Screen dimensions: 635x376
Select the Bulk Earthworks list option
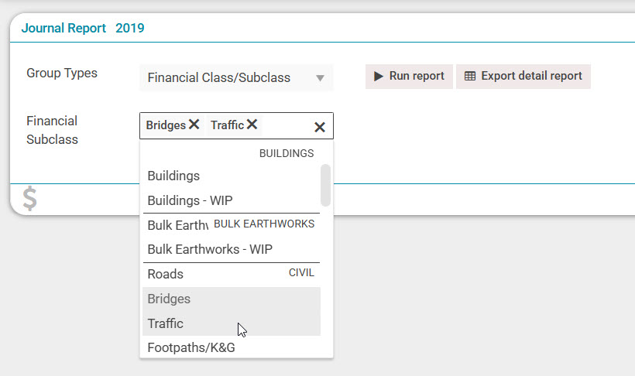pyautogui.click(x=177, y=225)
